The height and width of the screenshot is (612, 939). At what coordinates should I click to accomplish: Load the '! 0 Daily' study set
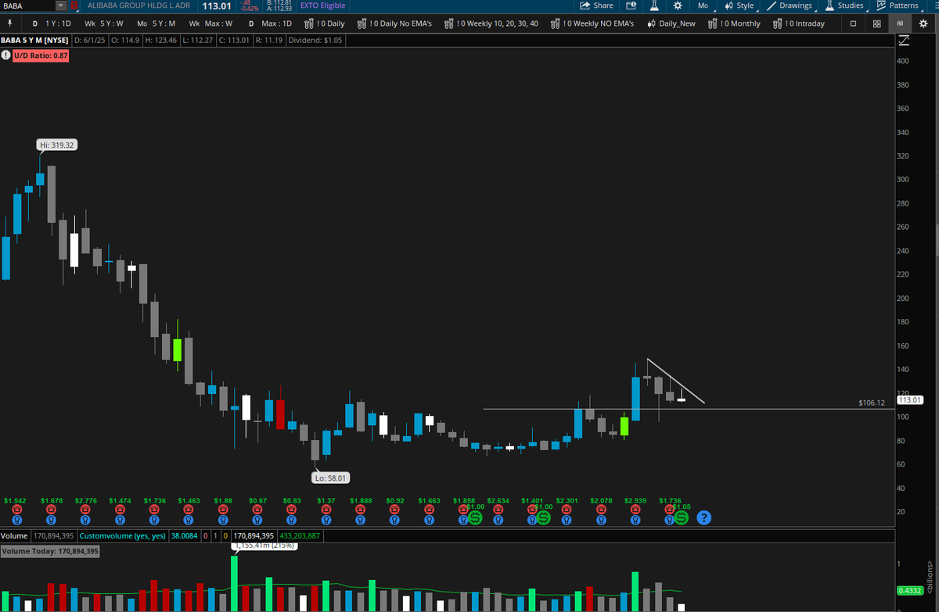click(x=324, y=23)
